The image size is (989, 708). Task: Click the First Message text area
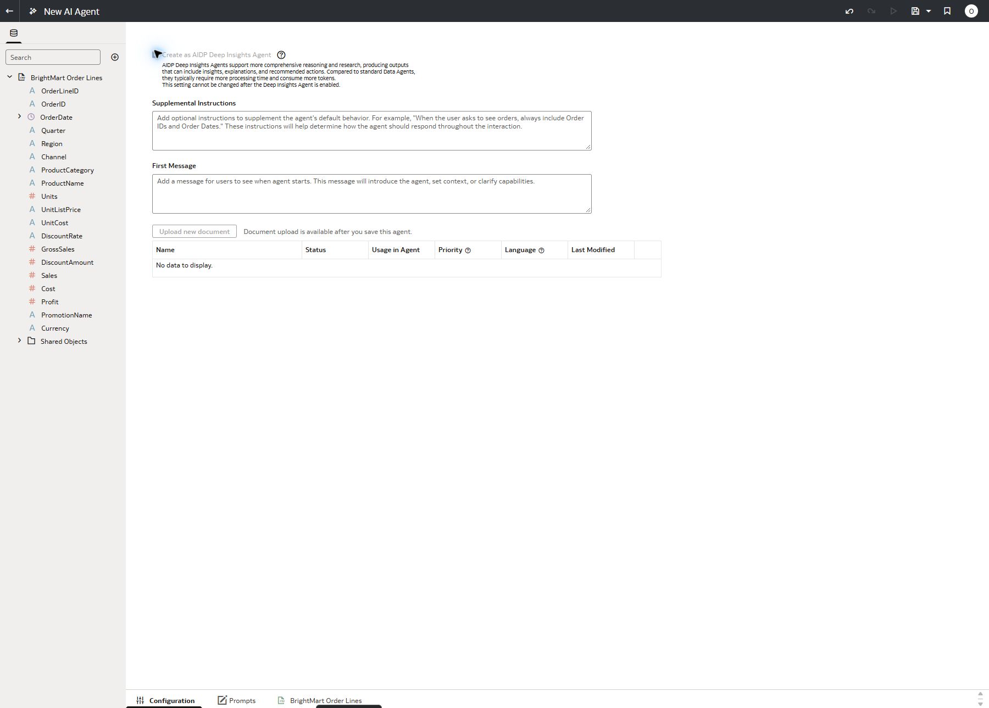372,194
